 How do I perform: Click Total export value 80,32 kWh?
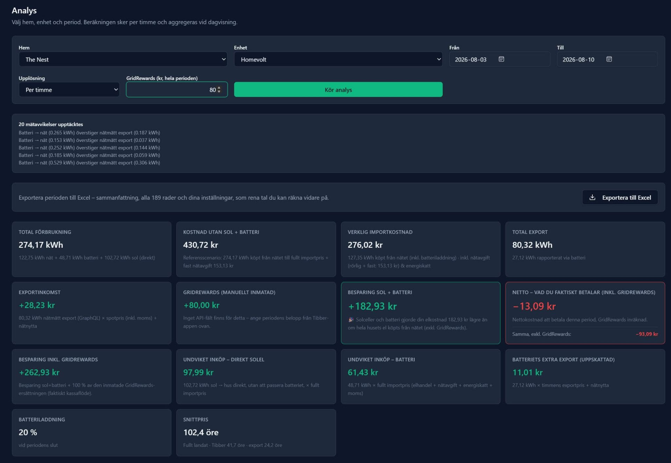tap(532, 245)
